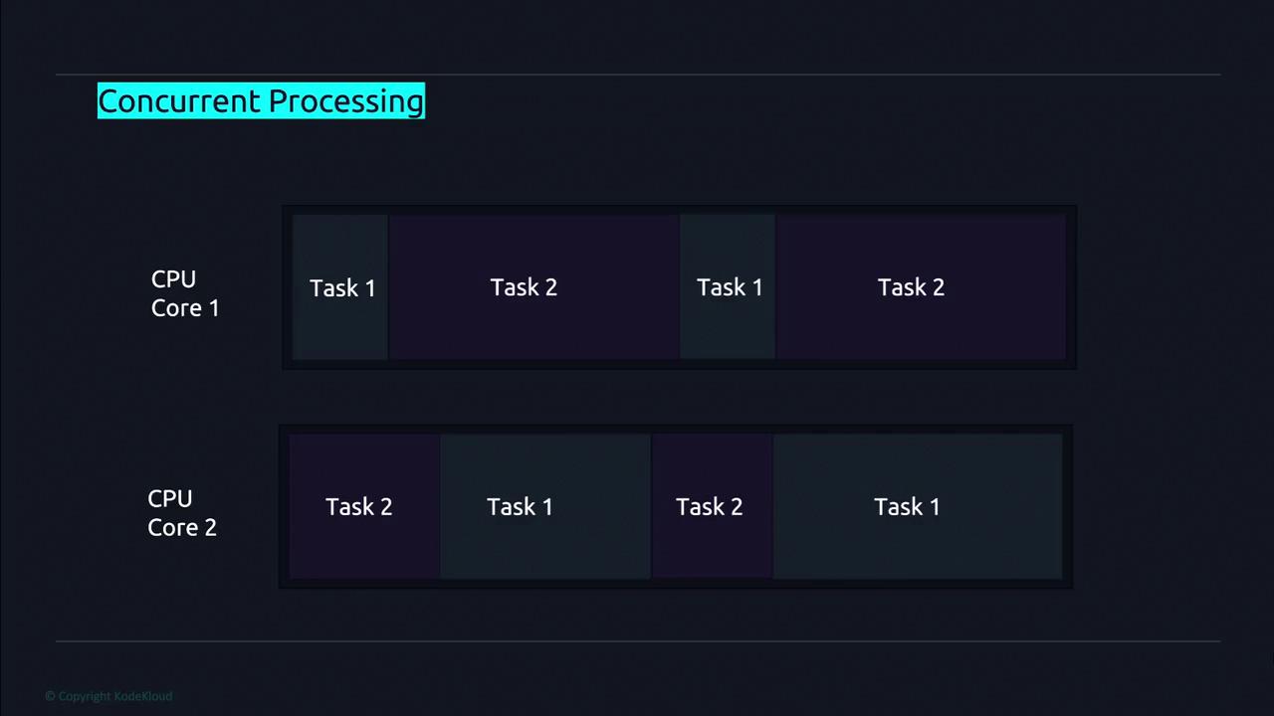Click right border of Core 2 timeline frame
This screenshot has height=716, width=1274.
(1068, 506)
